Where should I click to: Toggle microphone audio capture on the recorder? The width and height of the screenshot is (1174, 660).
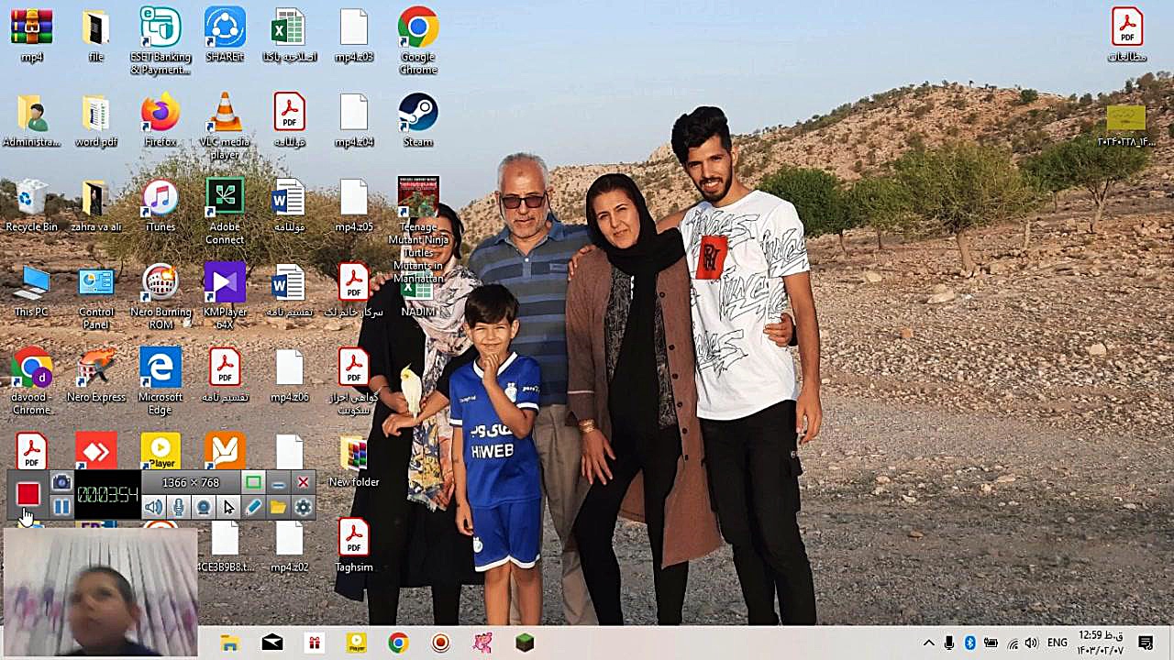(180, 506)
